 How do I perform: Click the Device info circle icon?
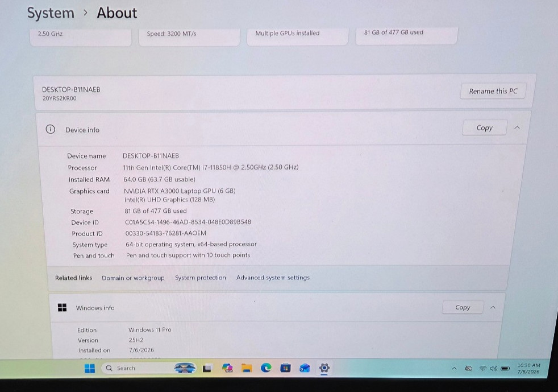point(50,129)
